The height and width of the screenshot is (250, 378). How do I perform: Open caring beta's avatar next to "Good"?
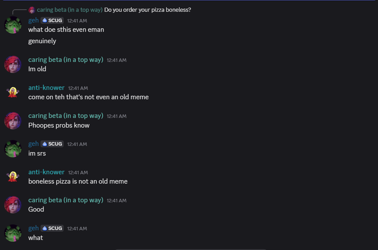[13, 205]
